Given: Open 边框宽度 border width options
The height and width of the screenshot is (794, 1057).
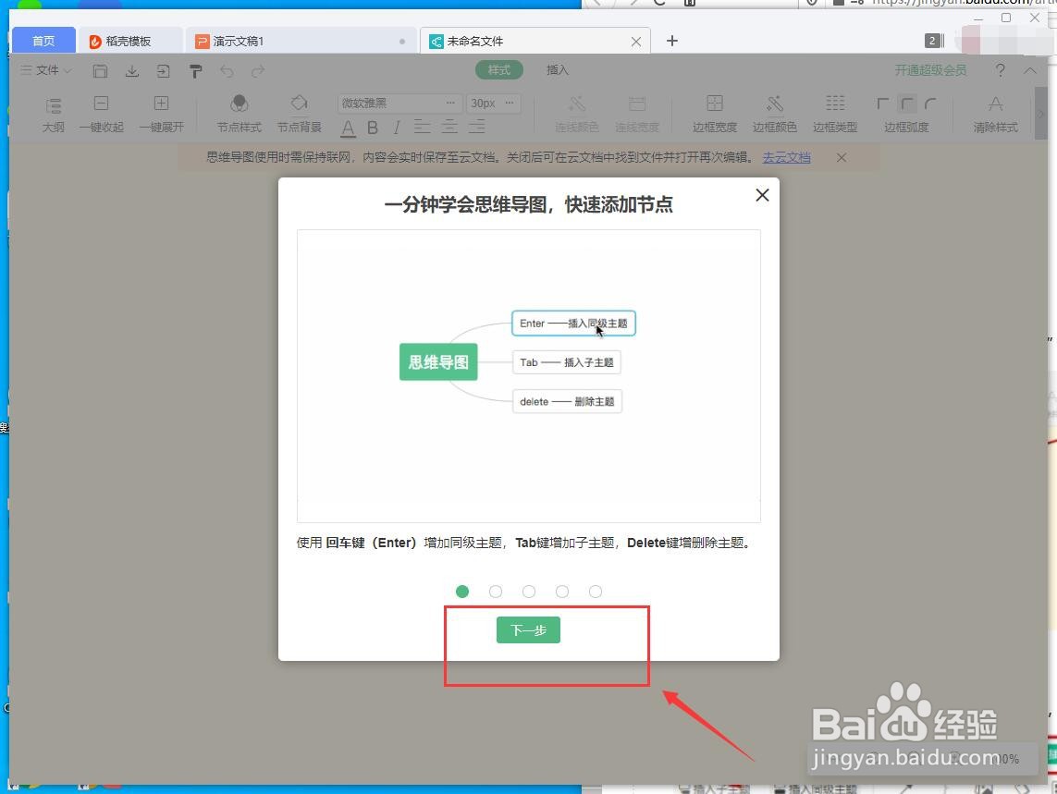Looking at the screenshot, I should point(715,114).
